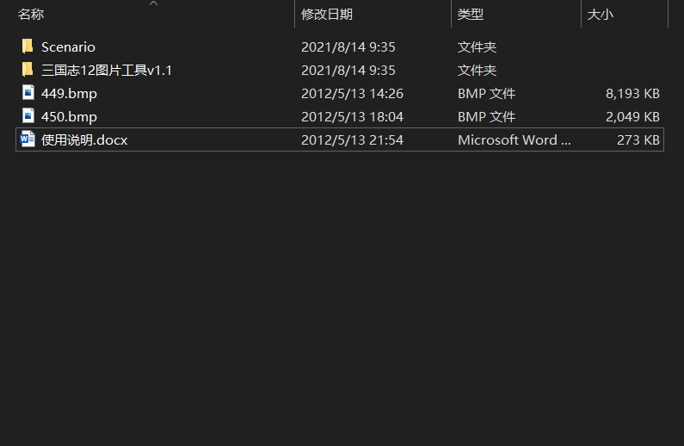Select the 三国志12图片工具v1.1 folder name
684x446 pixels.
(x=107, y=70)
